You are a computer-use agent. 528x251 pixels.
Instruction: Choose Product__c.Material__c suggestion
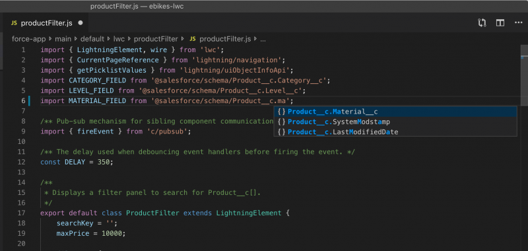[395, 112]
